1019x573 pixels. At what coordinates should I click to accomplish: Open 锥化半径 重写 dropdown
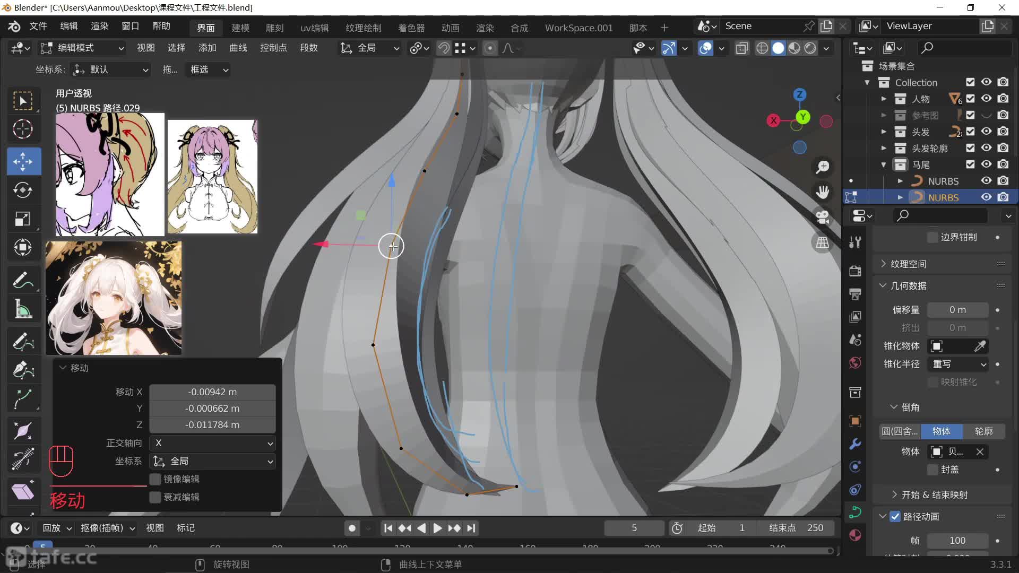[957, 364]
